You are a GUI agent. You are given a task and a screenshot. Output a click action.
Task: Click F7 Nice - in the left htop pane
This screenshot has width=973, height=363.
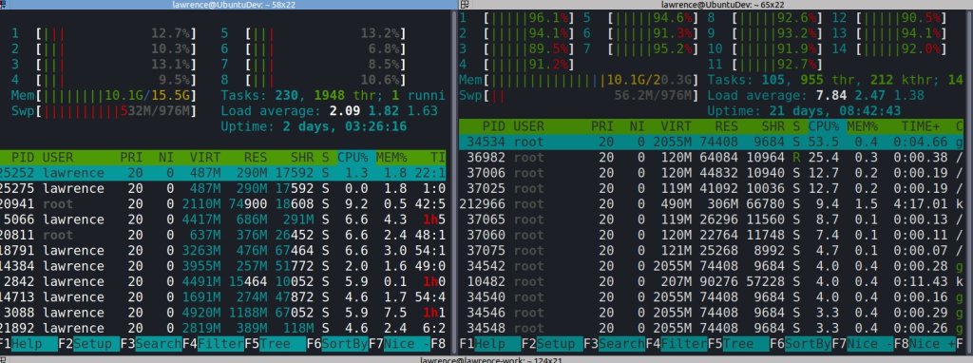coord(399,344)
